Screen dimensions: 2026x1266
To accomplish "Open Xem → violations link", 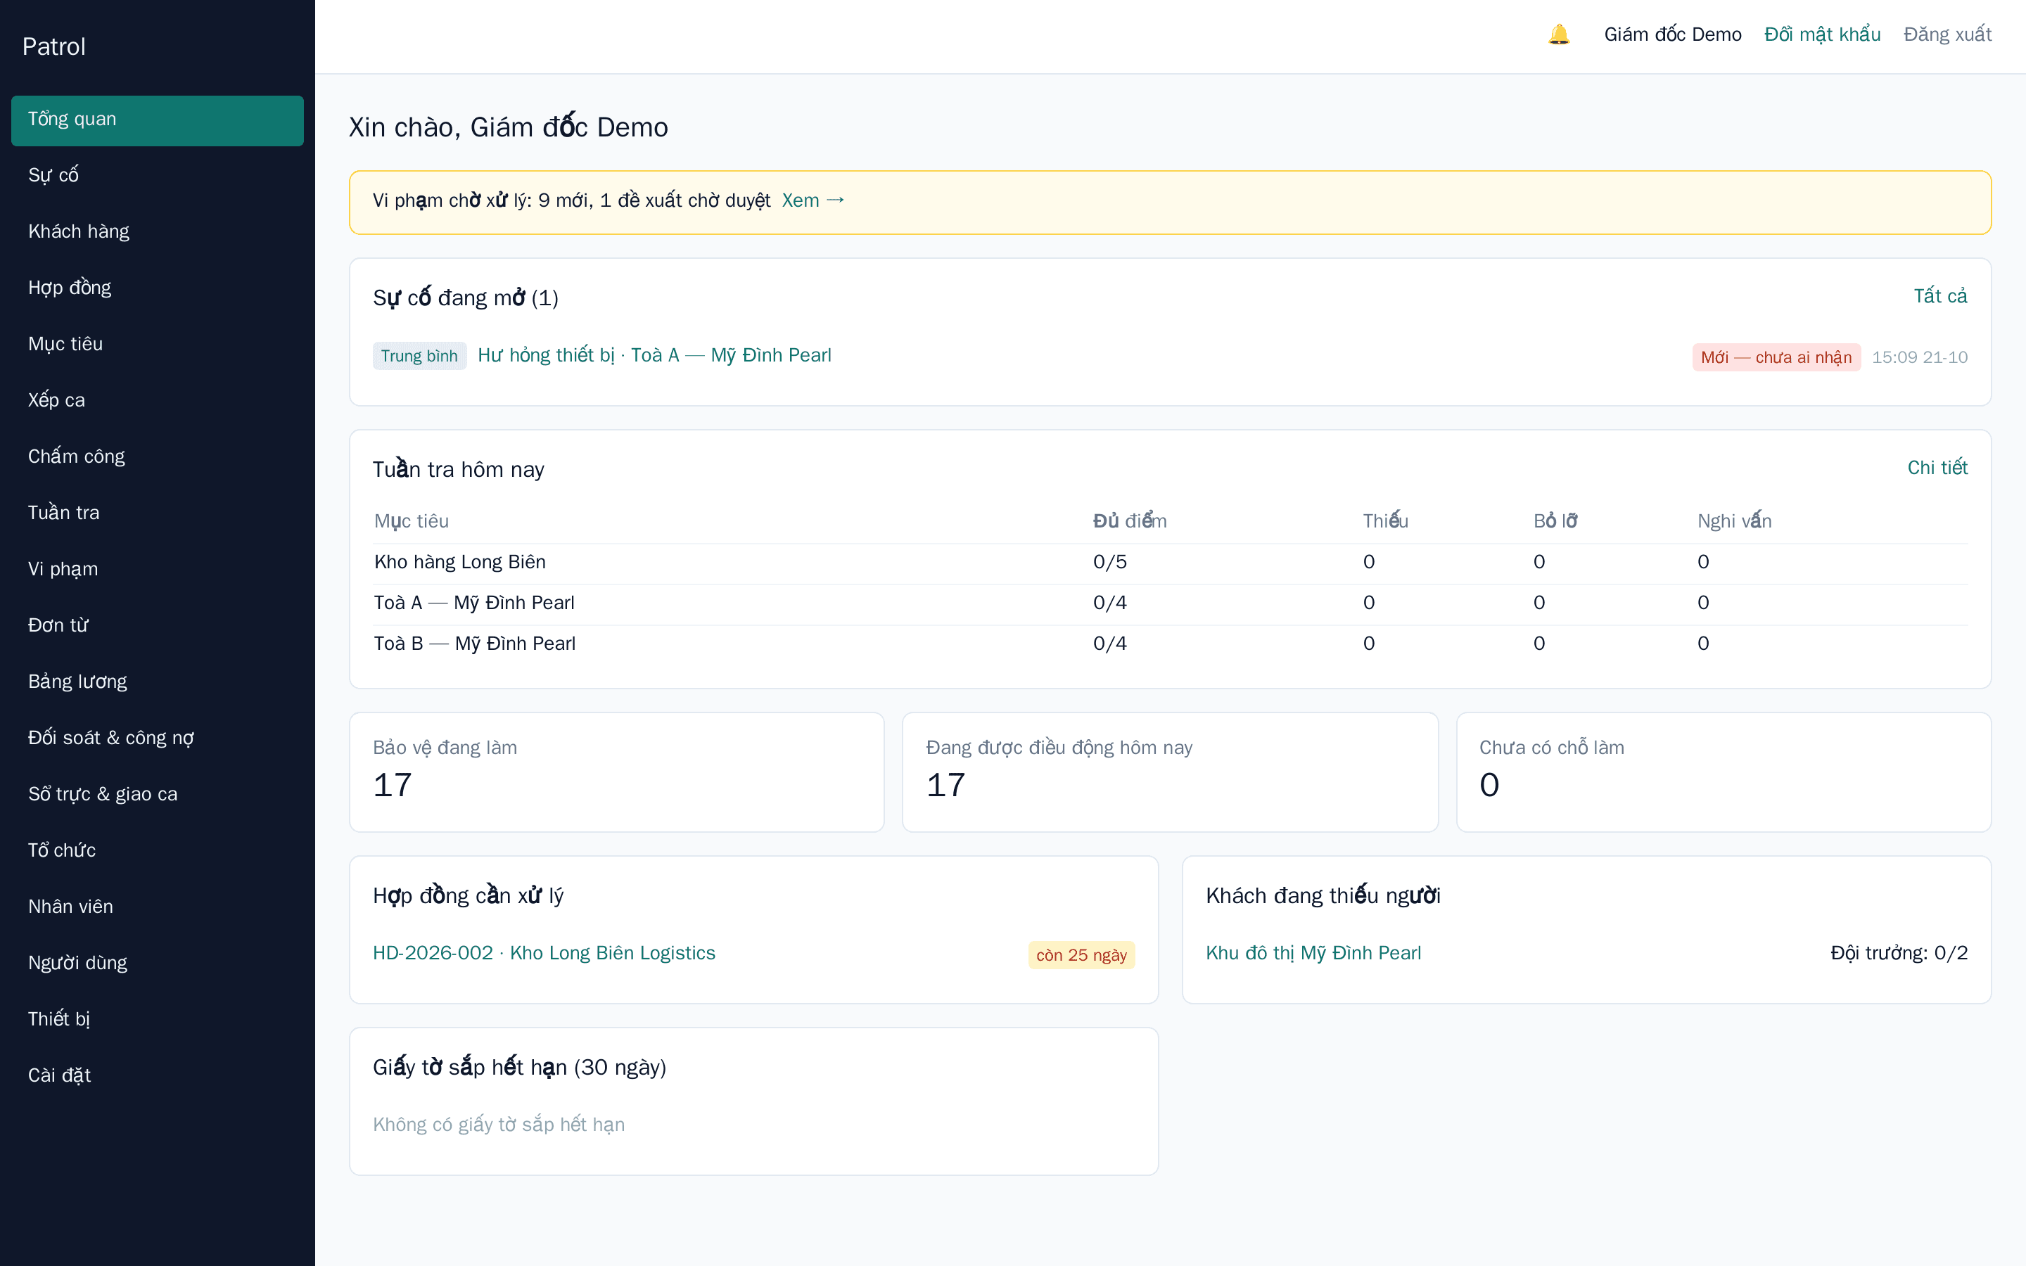I will [813, 200].
